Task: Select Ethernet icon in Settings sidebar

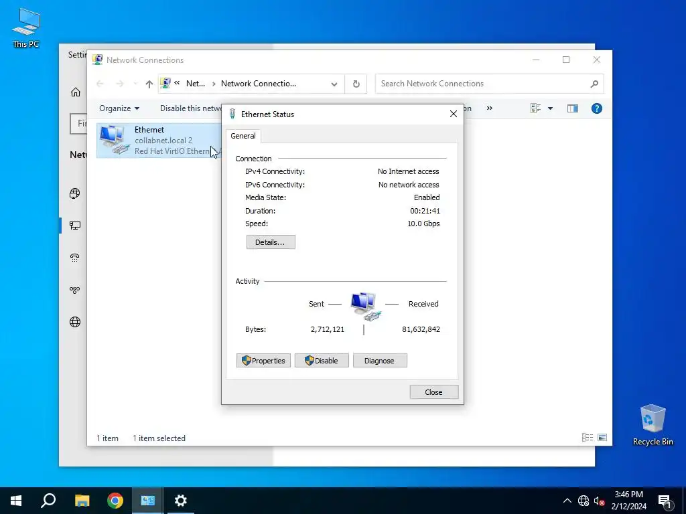Action: (x=75, y=226)
